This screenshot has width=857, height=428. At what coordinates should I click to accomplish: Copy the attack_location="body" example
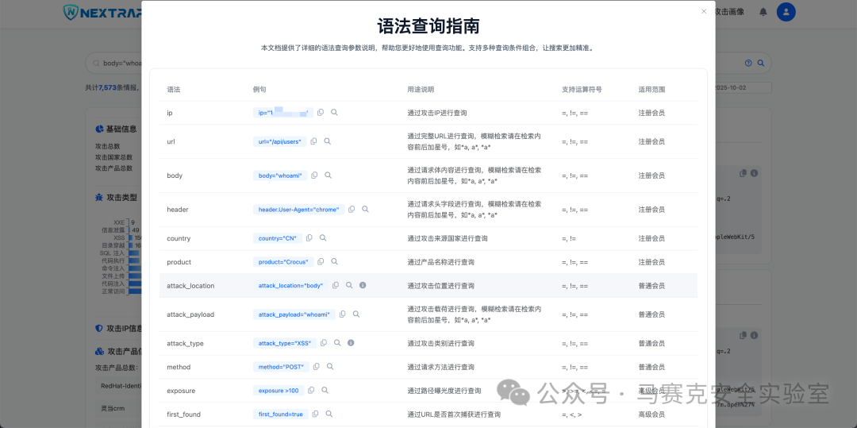click(336, 285)
